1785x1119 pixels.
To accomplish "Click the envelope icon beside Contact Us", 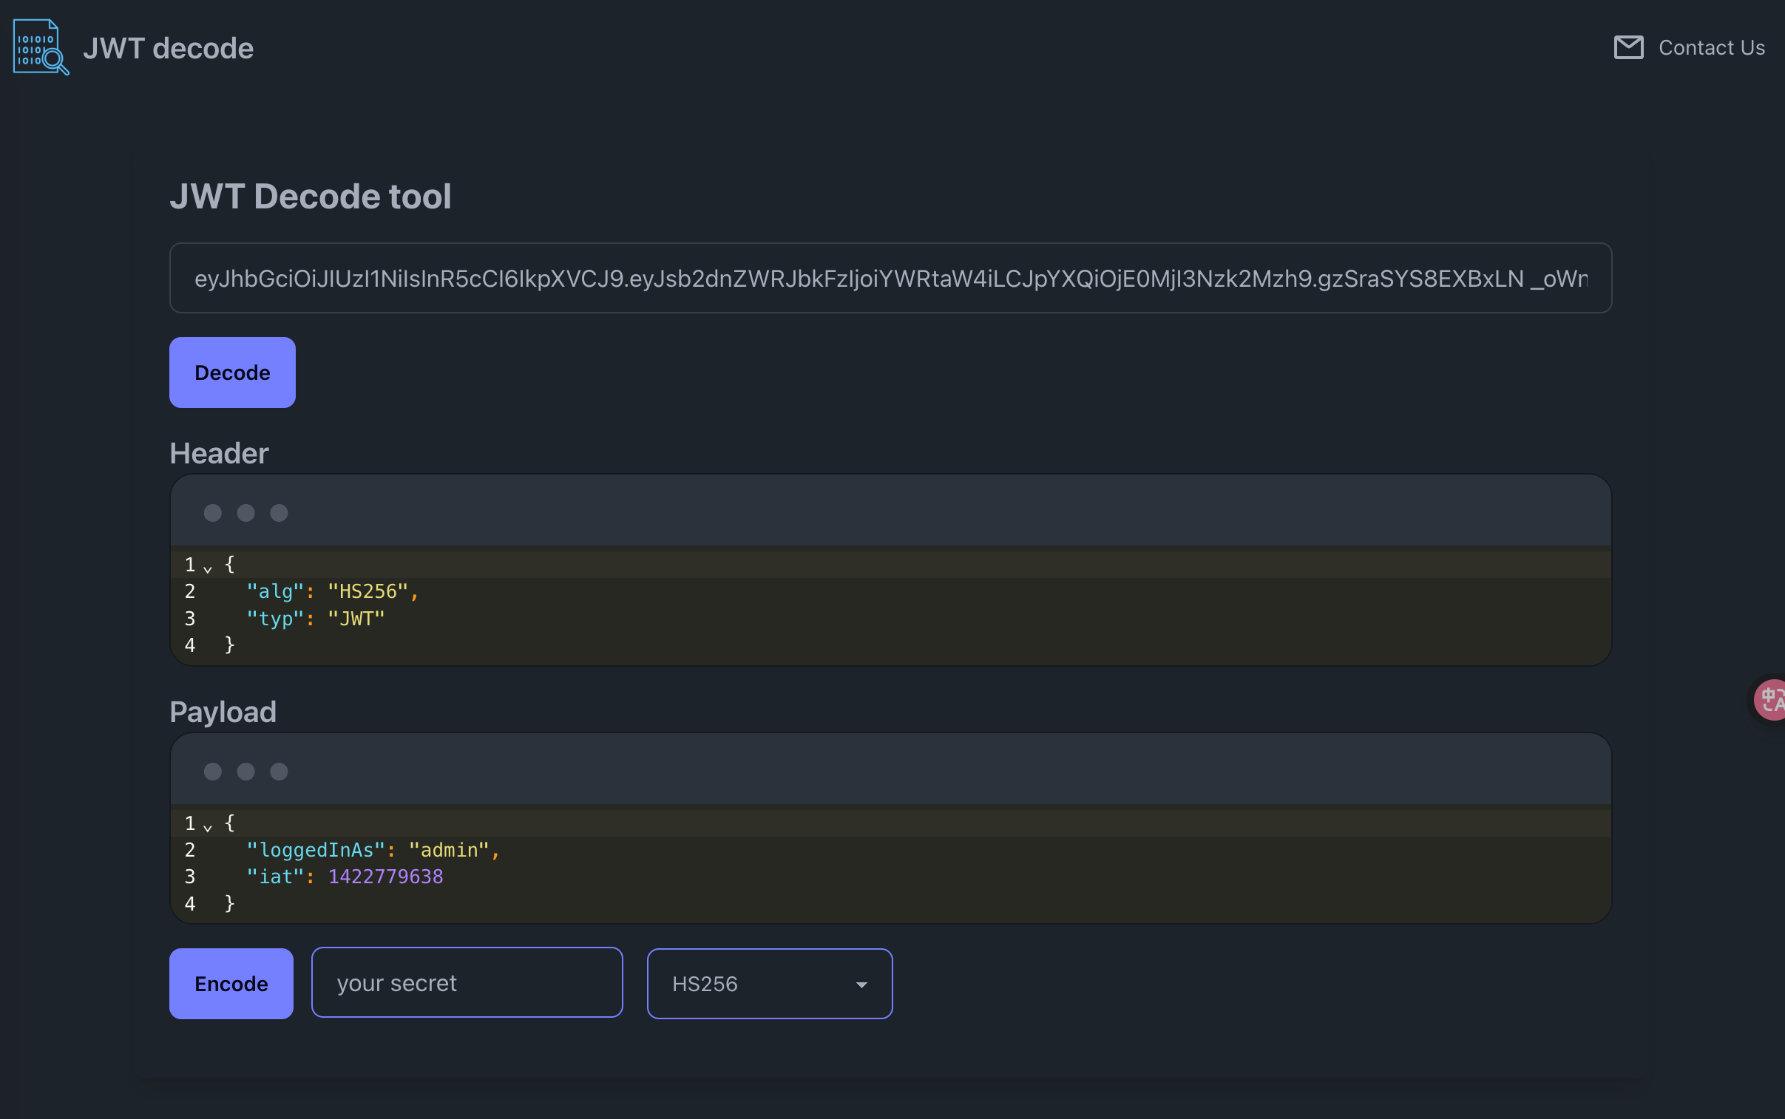I will 1629,47.
